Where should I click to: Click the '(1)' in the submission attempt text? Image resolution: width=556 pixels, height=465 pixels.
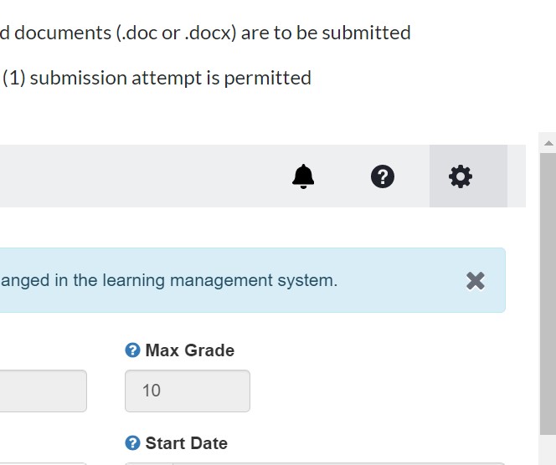[x=14, y=78]
